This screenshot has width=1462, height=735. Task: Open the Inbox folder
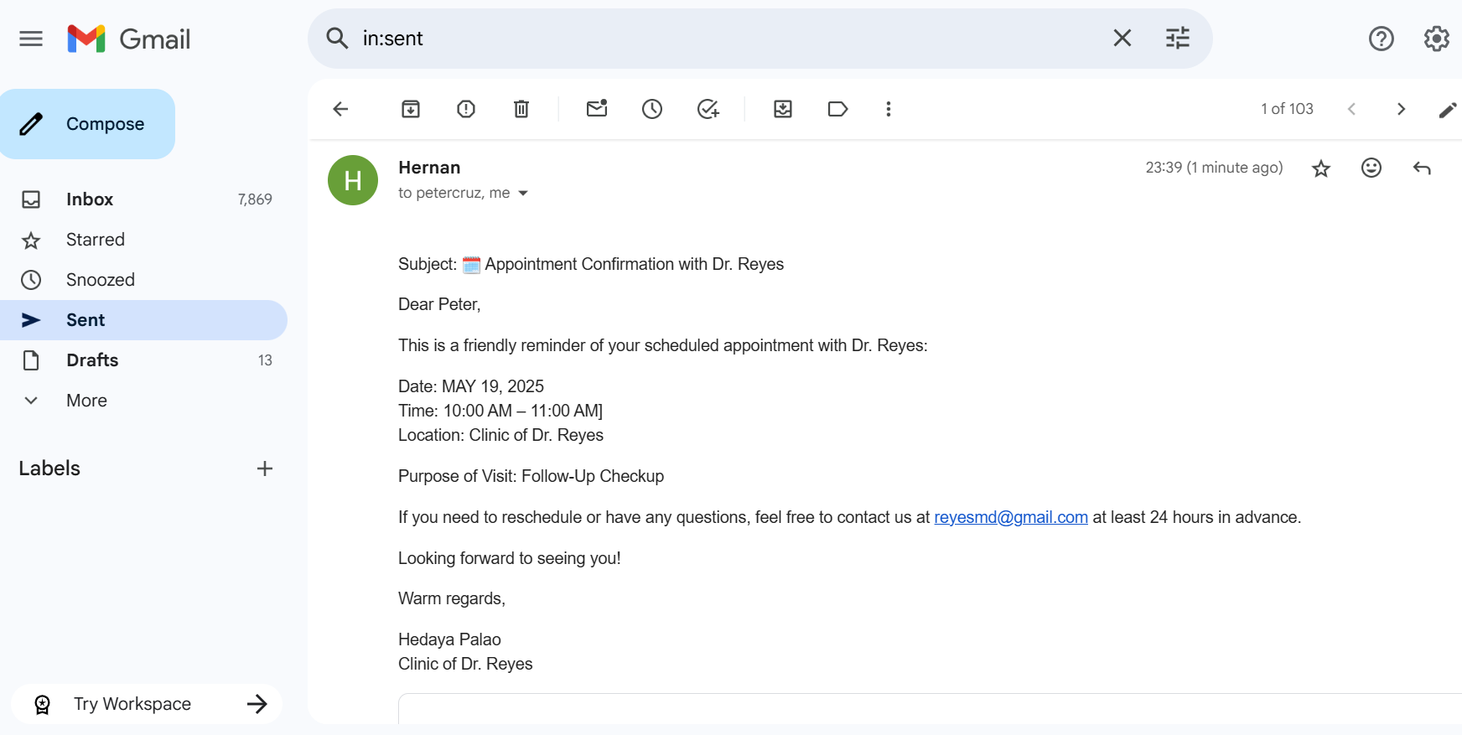click(x=90, y=199)
